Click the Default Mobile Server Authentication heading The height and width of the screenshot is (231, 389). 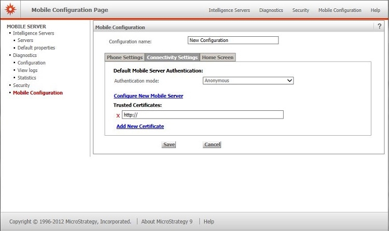pos(158,70)
